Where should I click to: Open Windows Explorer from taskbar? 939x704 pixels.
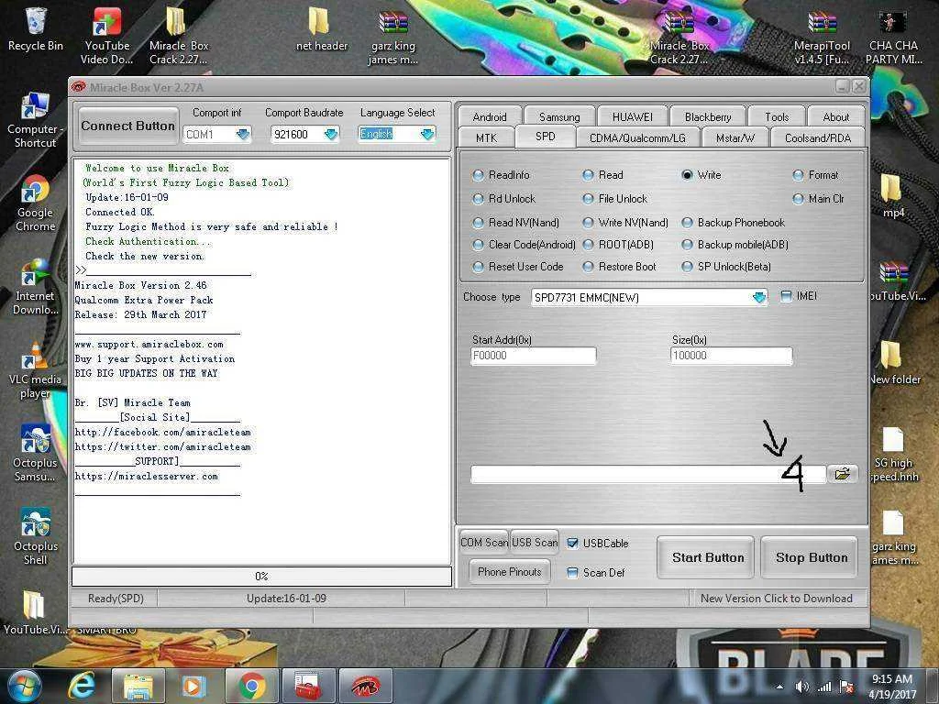pos(139,686)
